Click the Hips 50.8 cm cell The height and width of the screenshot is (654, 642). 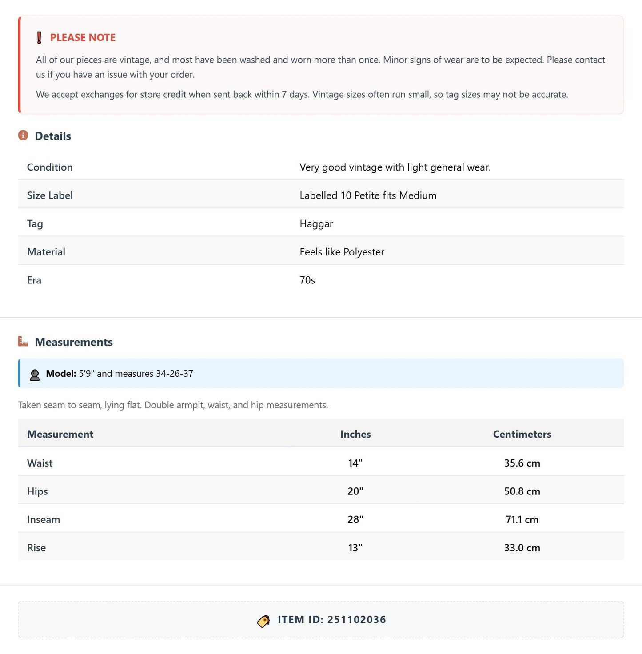522,491
